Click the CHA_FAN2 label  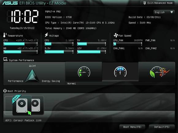pyautogui.click(x=151, y=48)
